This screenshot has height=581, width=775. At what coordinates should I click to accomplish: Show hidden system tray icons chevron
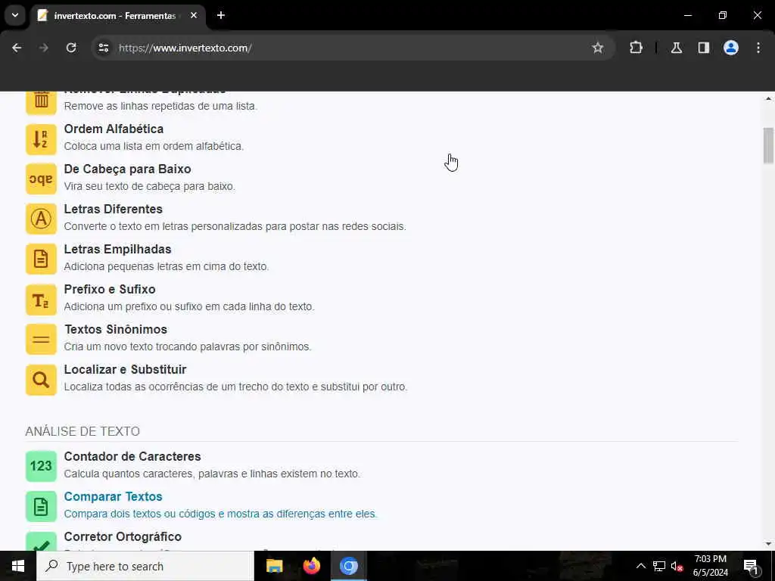640,566
